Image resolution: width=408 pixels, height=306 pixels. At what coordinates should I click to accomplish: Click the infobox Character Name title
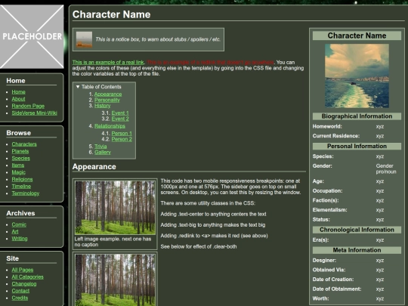click(357, 36)
